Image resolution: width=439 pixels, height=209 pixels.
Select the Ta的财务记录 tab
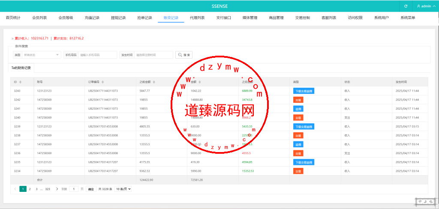pyautogui.click(x=21, y=68)
